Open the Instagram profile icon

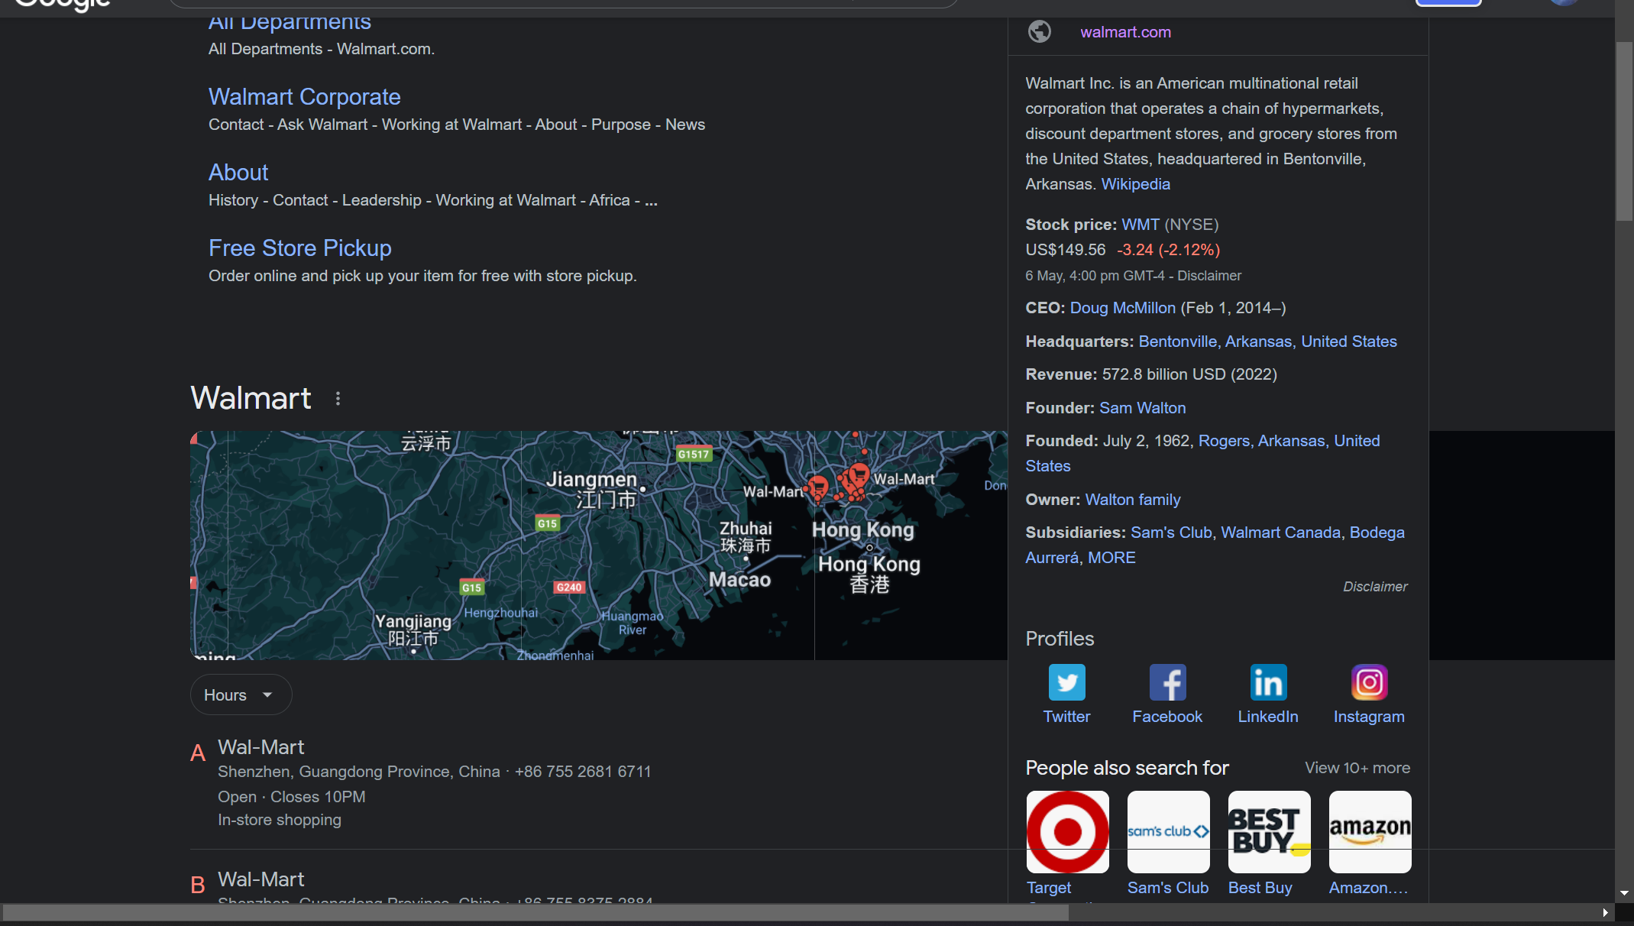click(x=1369, y=682)
